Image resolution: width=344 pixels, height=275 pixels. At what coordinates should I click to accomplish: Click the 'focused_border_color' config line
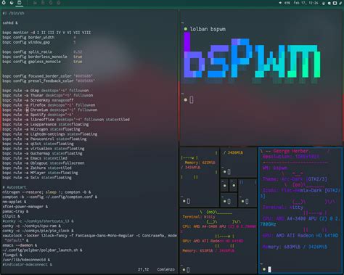pos(47,76)
